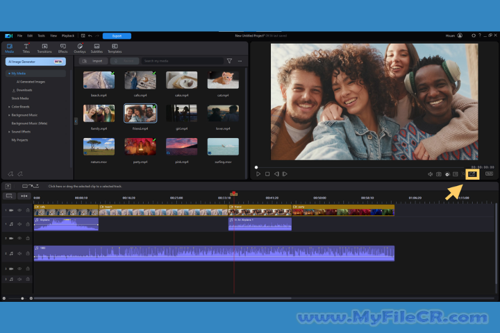Change the 16:9 aspect ratio

[x=489, y=173]
